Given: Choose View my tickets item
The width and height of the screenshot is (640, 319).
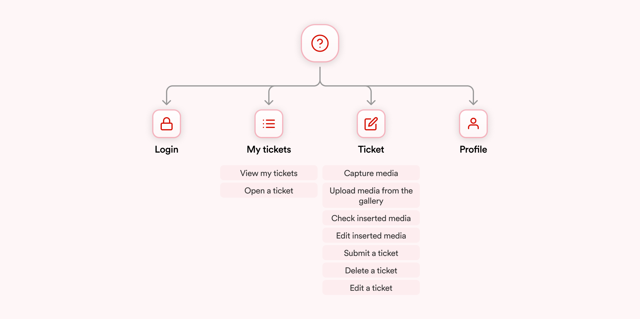Looking at the screenshot, I should 269,173.
